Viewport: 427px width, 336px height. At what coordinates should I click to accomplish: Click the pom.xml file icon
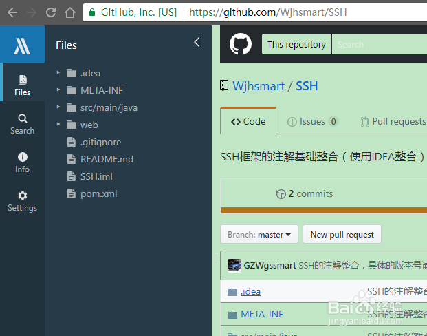[72, 193]
